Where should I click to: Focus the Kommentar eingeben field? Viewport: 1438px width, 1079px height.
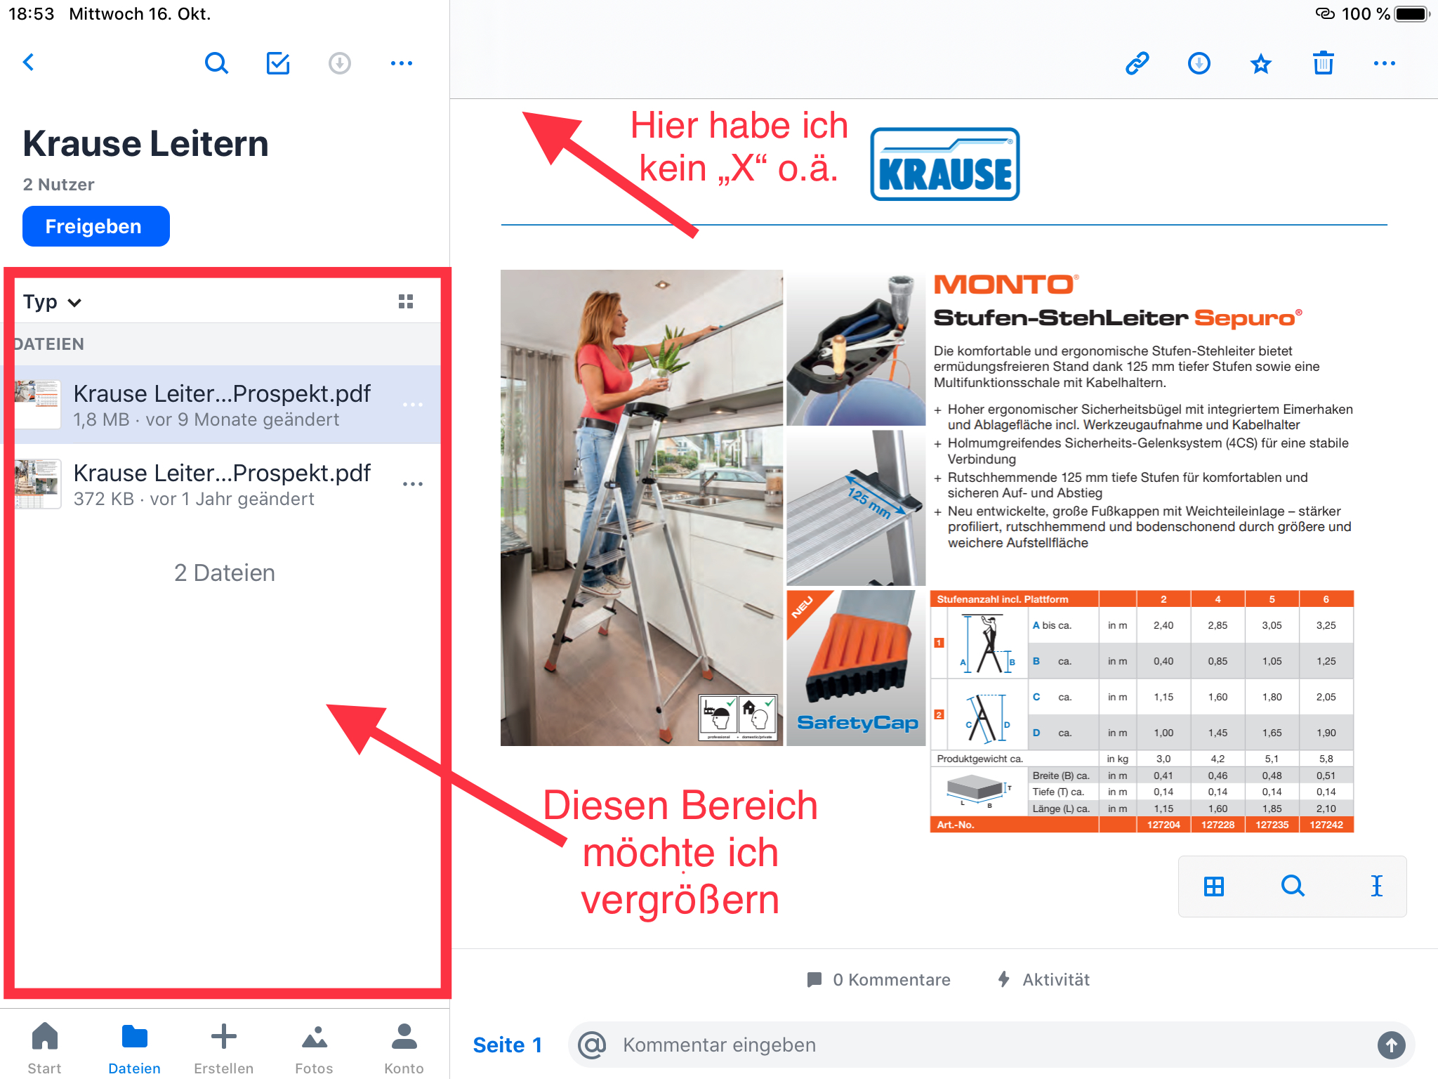click(991, 1045)
